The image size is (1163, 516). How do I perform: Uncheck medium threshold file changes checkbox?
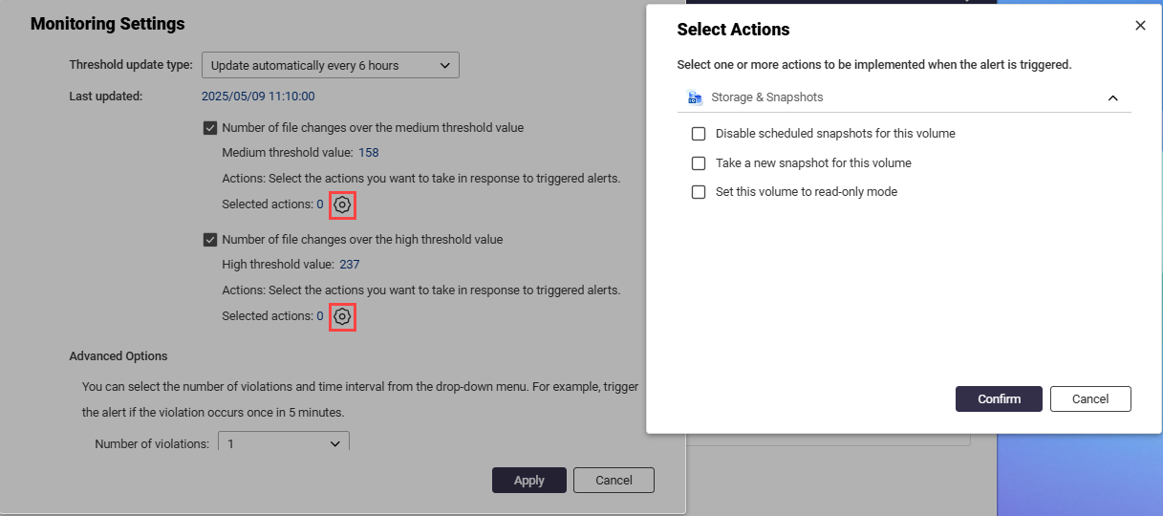[x=209, y=127]
